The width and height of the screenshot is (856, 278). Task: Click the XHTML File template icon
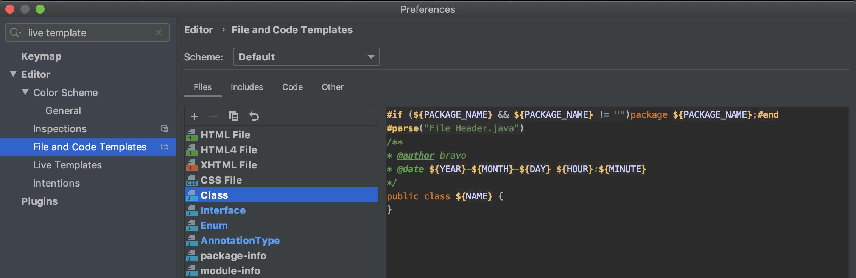pyautogui.click(x=192, y=165)
